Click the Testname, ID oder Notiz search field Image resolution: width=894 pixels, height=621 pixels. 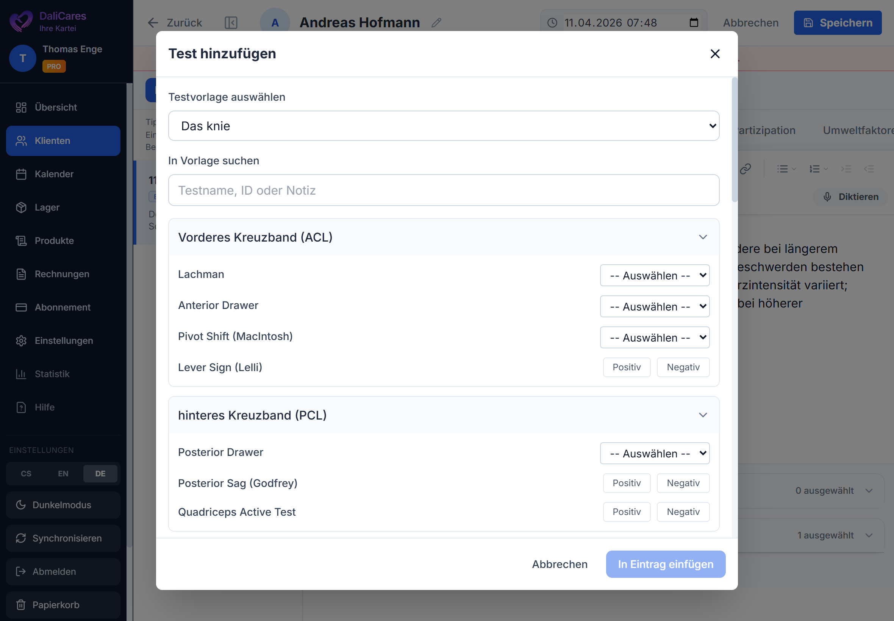coord(443,190)
